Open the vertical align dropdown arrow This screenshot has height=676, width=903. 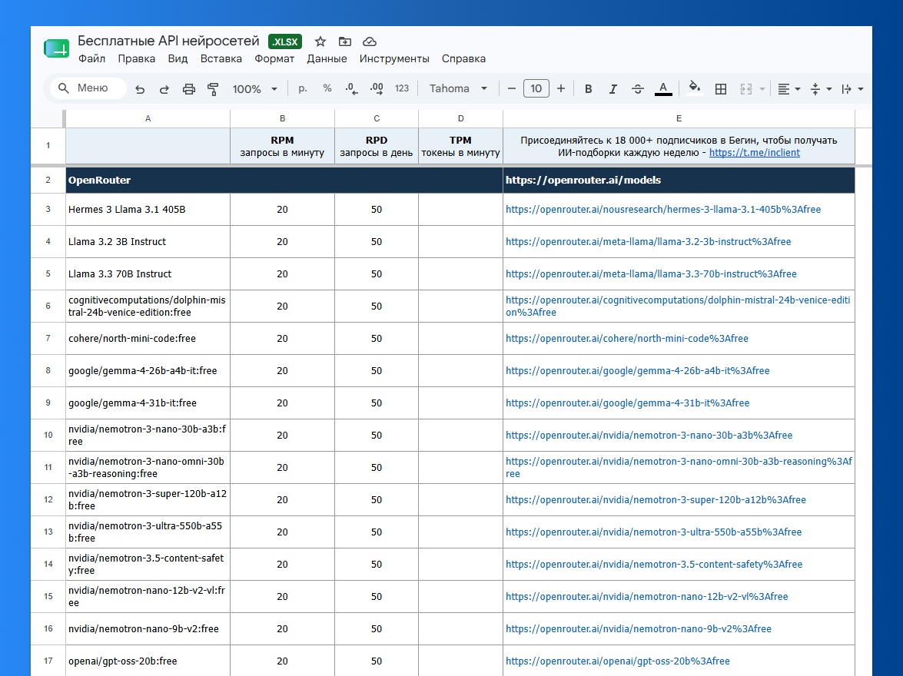click(829, 89)
